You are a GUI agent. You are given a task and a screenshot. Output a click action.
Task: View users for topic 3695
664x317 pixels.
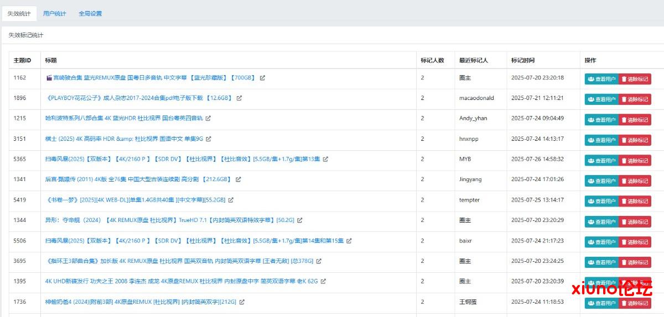[601, 262]
